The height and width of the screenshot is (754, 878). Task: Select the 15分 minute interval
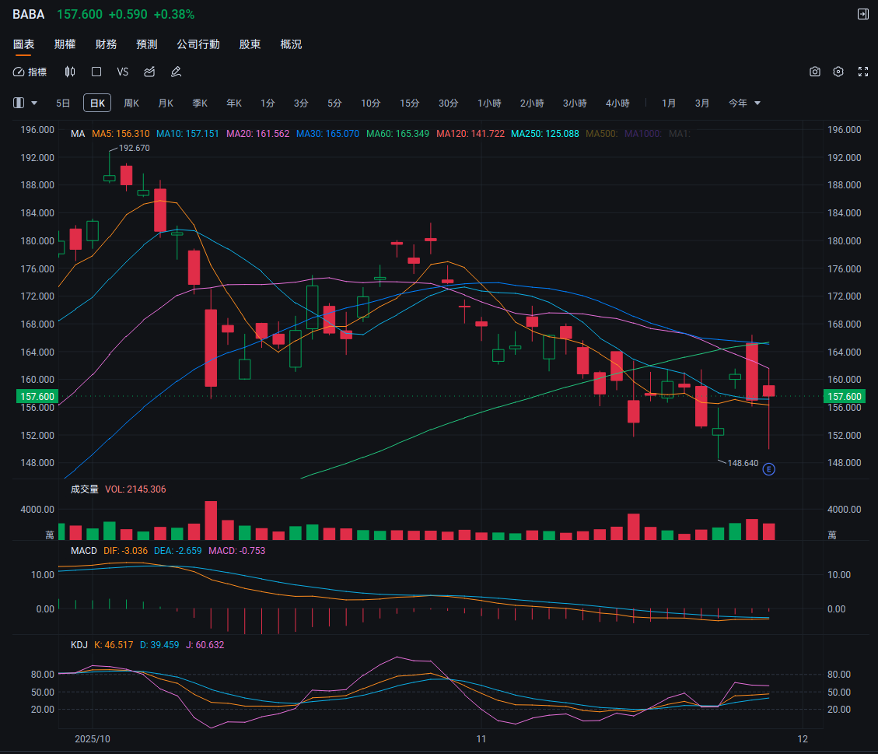(410, 103)
